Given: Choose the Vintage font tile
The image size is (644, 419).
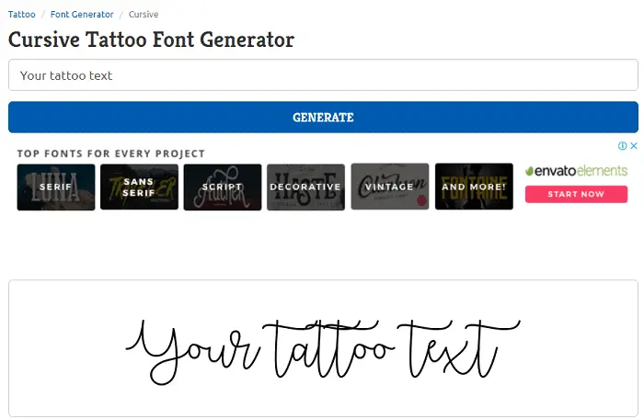Looking at the screenshot, I should click(x=390, y=187).
